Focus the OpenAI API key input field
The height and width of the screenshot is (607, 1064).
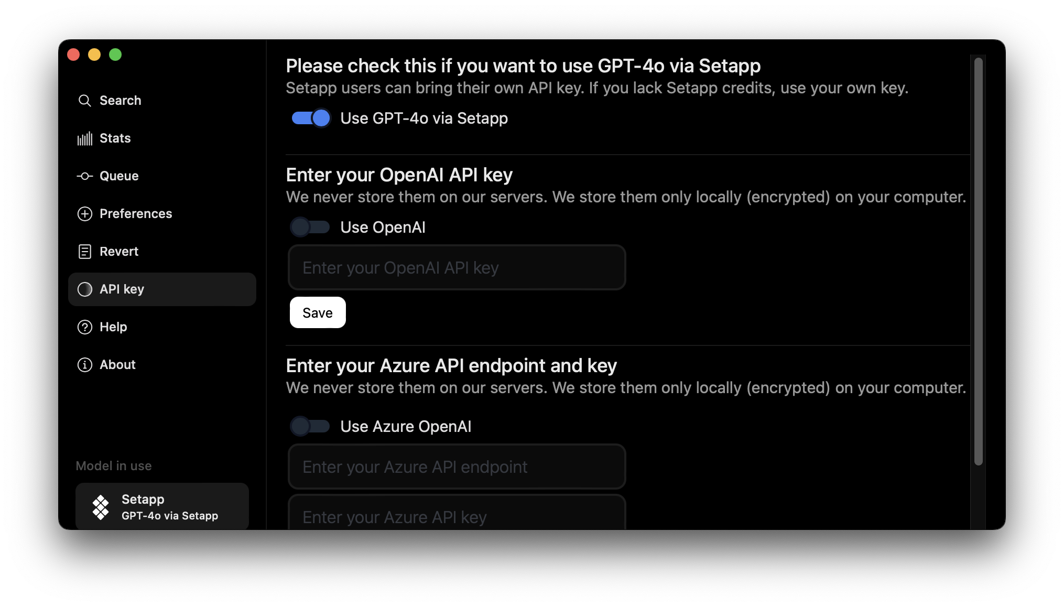(x=457, y=268)
